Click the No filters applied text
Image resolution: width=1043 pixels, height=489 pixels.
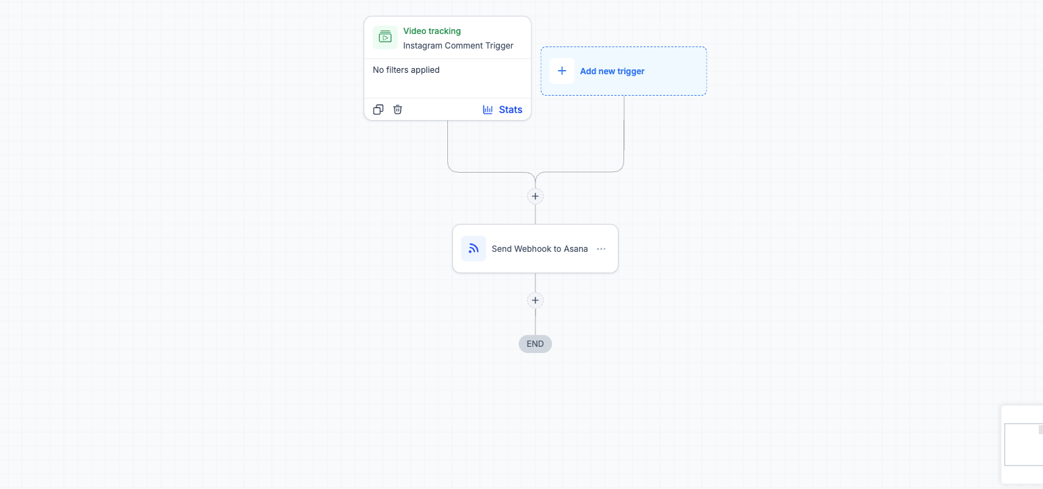click(406, 70)
